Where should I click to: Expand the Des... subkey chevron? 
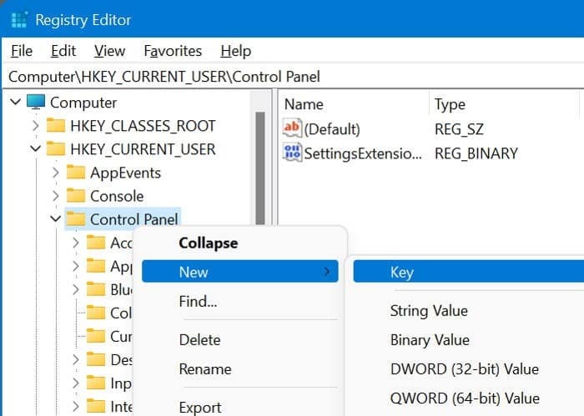pyautogui.click(x=76, y=360)
